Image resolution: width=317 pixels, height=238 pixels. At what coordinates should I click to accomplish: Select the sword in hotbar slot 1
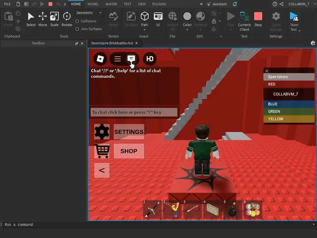click(152, 210)
